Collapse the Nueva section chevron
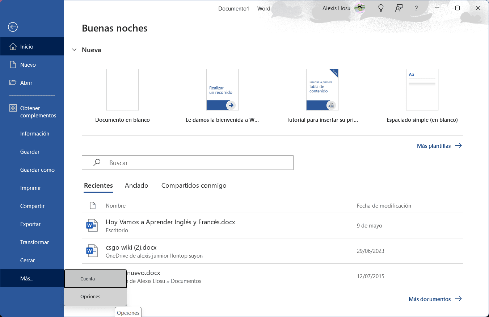The width and height of the screenshot is (489, 317). tap(74, 50)
